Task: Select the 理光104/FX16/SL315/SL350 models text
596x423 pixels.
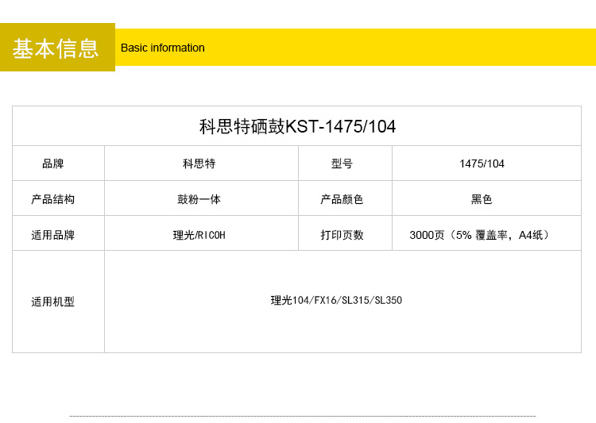Action: pyautogui.click(x=336, y=300)
